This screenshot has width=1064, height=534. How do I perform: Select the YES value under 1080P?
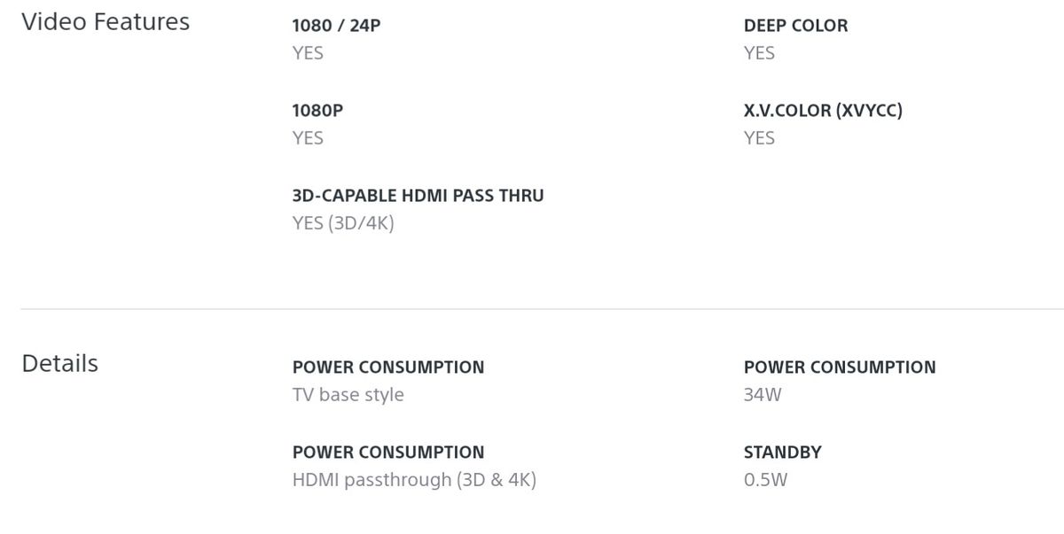coord(308,138)
